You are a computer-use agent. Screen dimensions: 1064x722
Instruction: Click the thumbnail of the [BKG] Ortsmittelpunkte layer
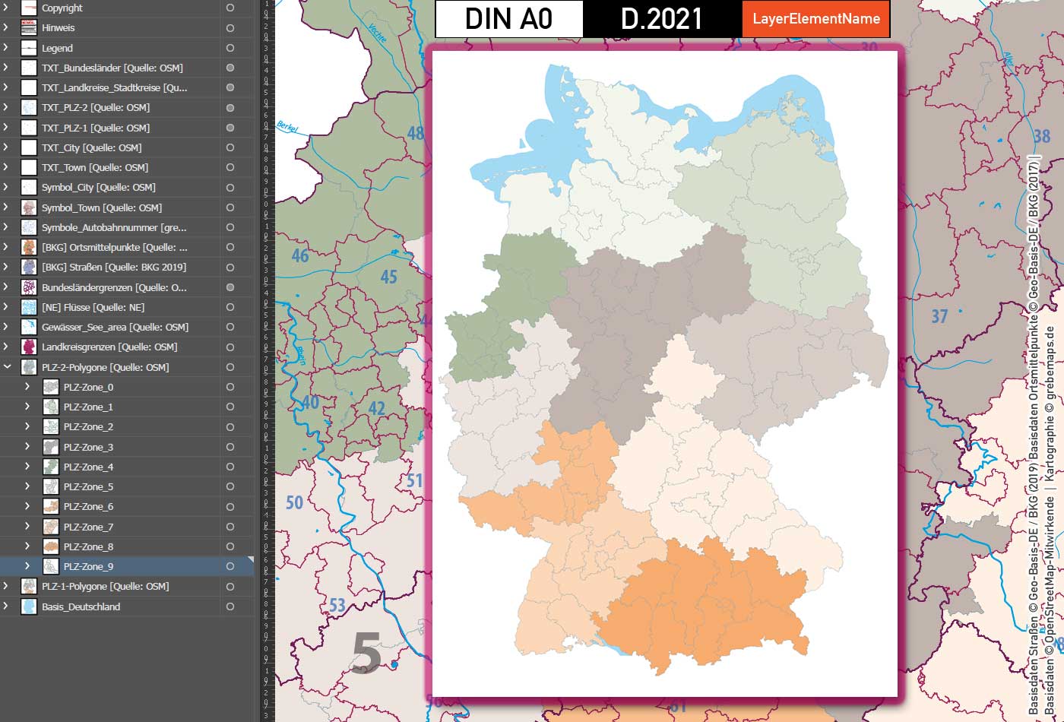[x=27, y=247]
